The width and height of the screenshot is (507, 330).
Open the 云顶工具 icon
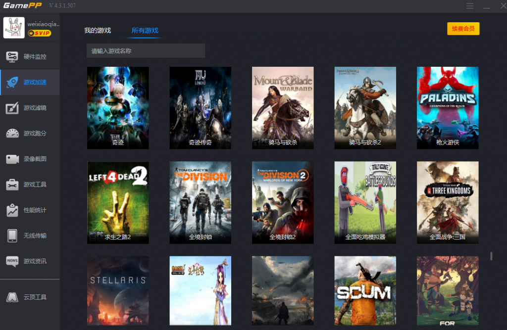(x=12, y=297)
